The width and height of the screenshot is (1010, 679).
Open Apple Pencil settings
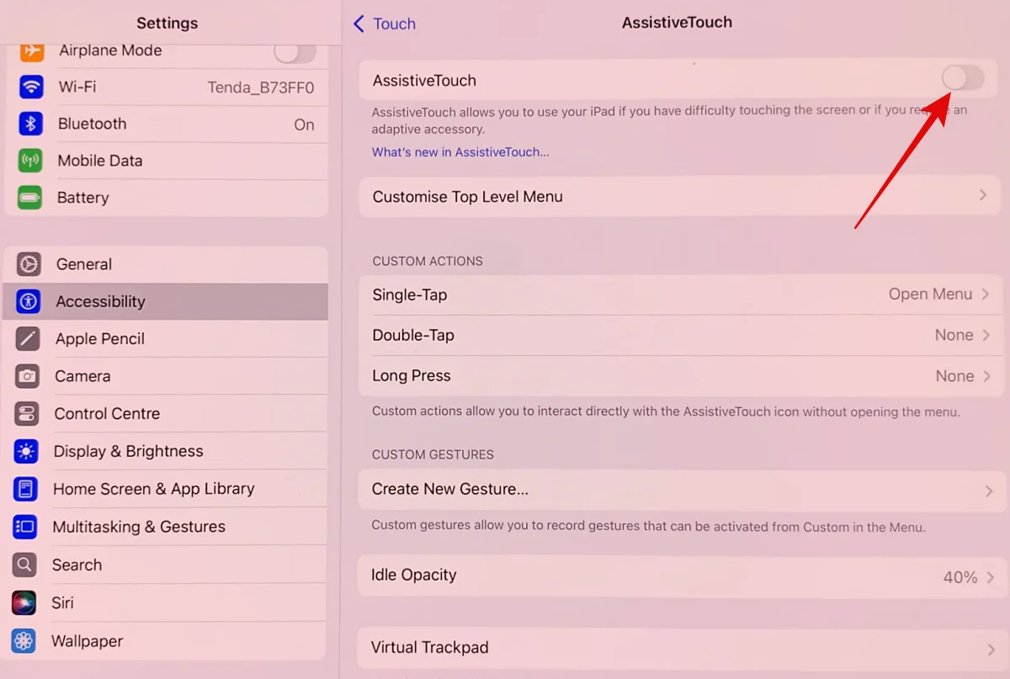(165, 339)
